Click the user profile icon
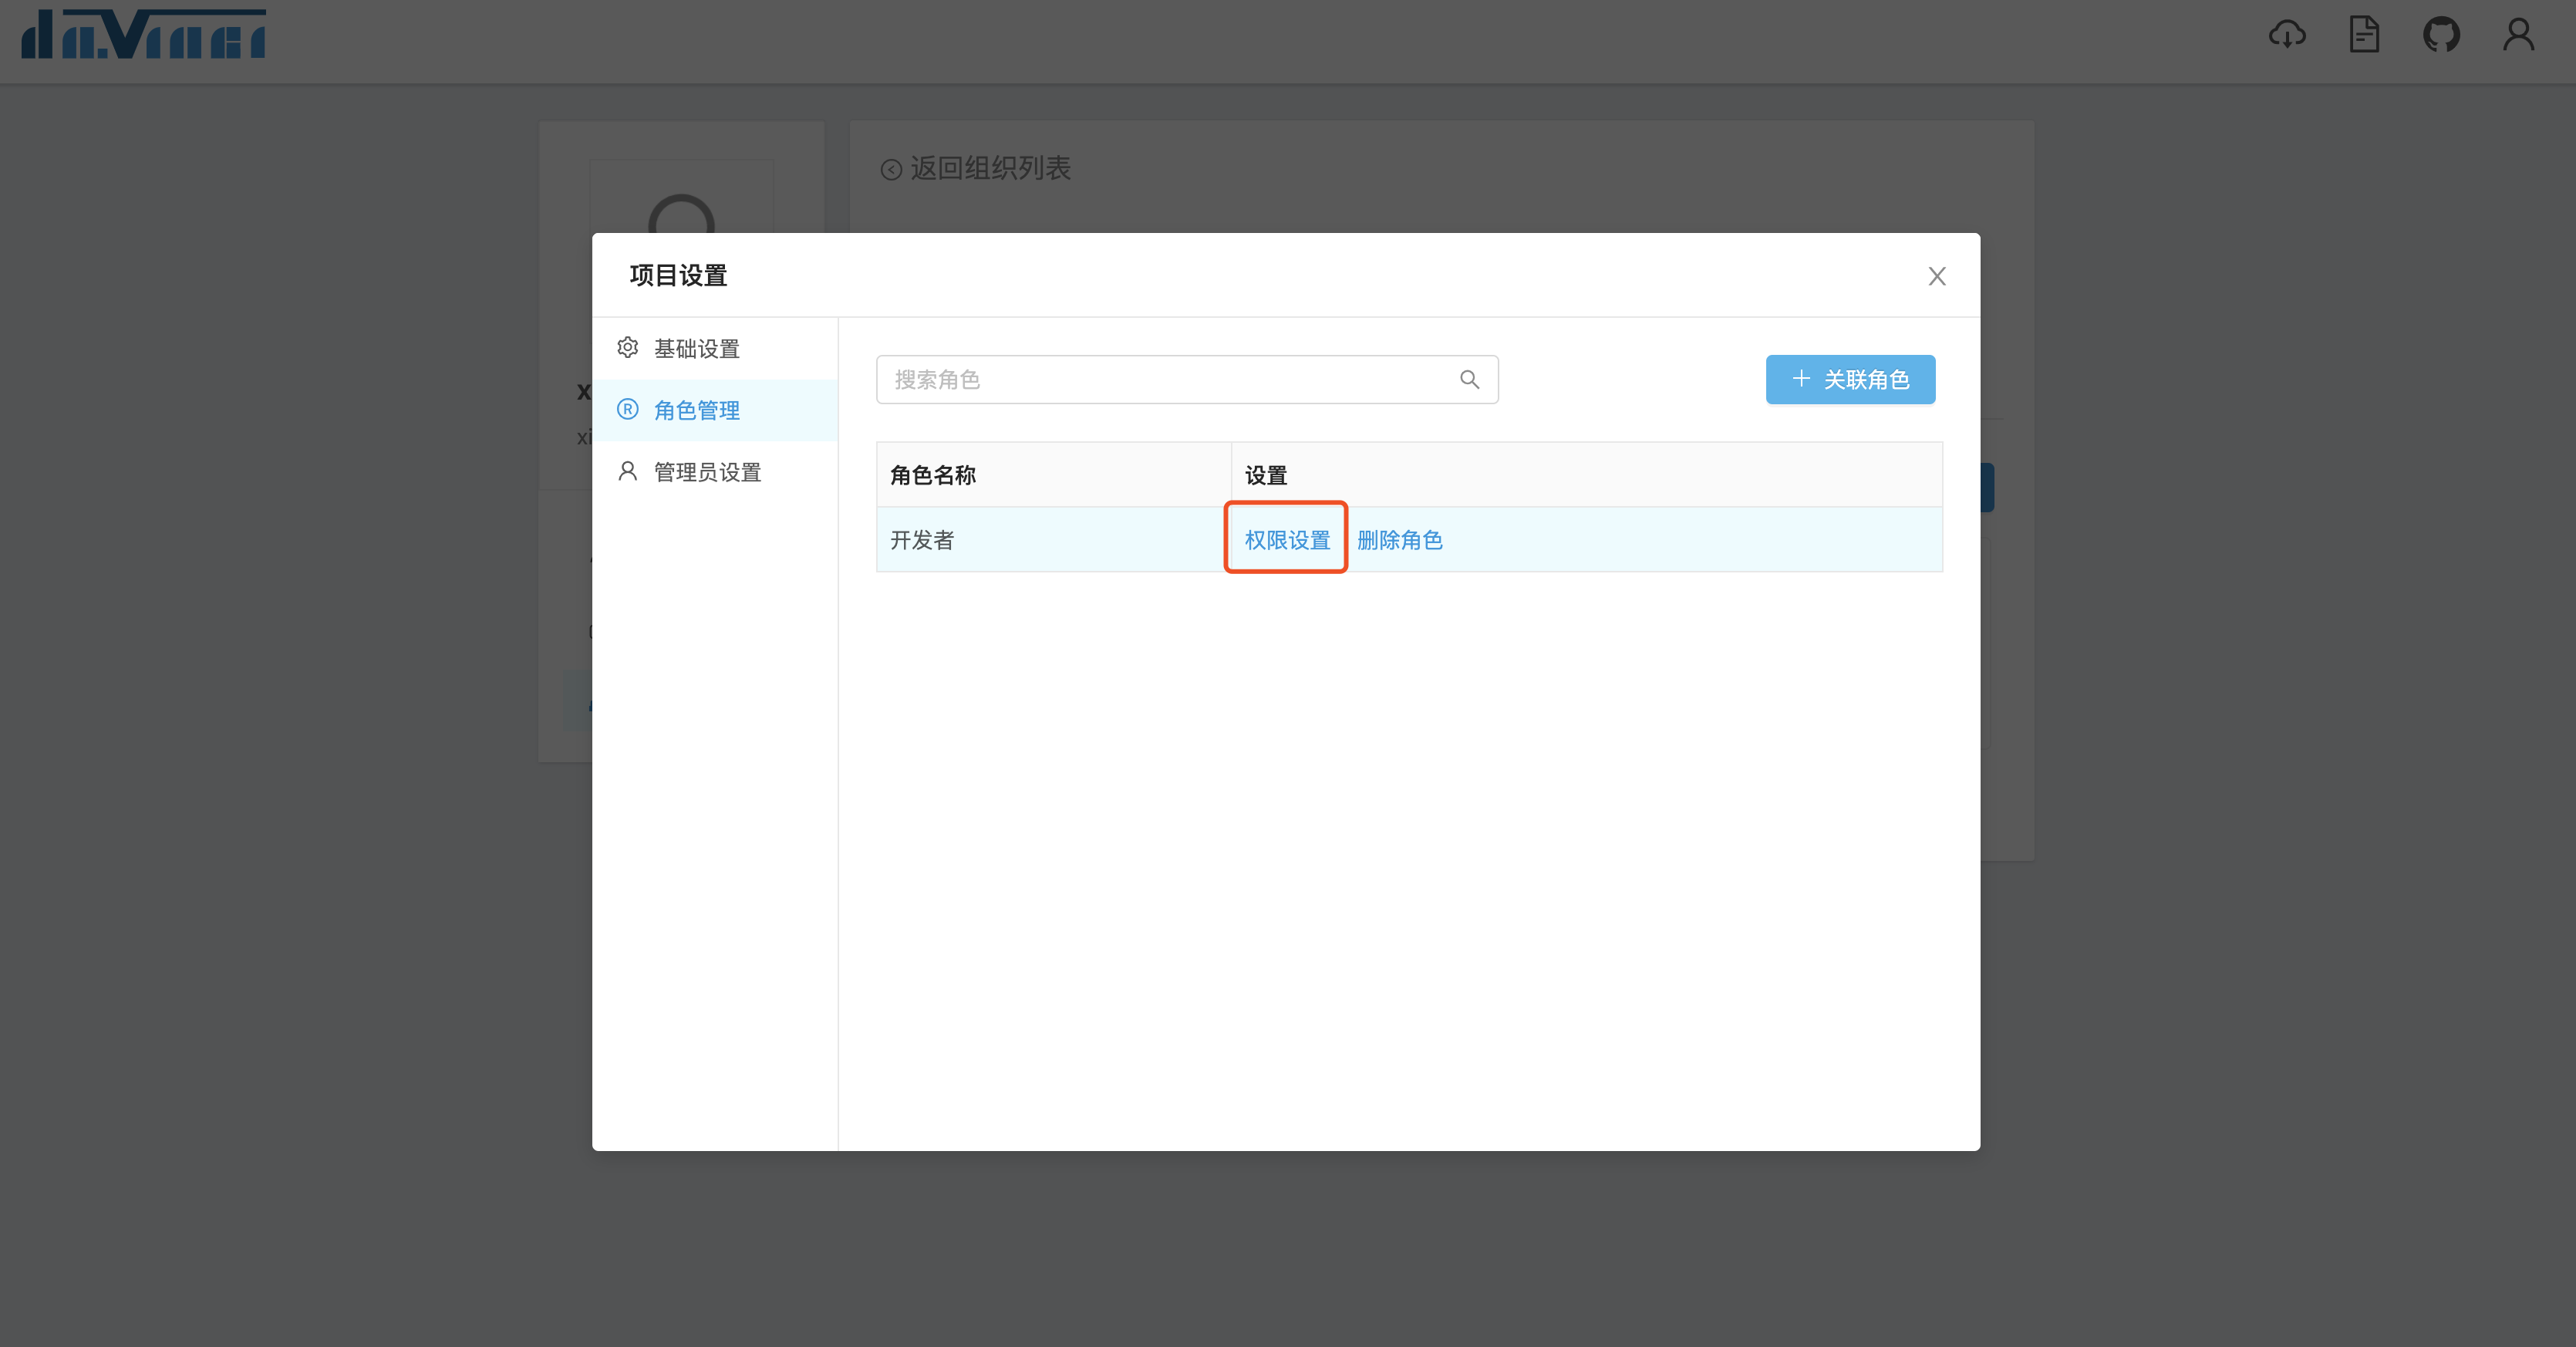The width and height of the screenshot is (2576, 1347). (x=2518, y=35)
